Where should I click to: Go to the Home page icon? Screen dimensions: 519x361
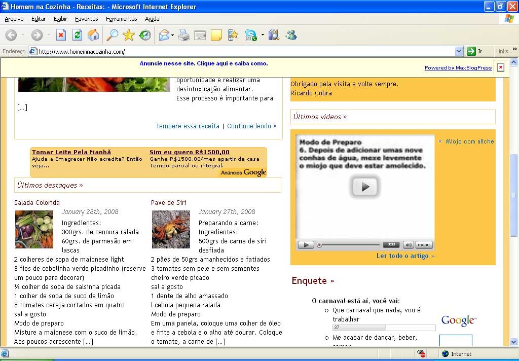point(93,35)
